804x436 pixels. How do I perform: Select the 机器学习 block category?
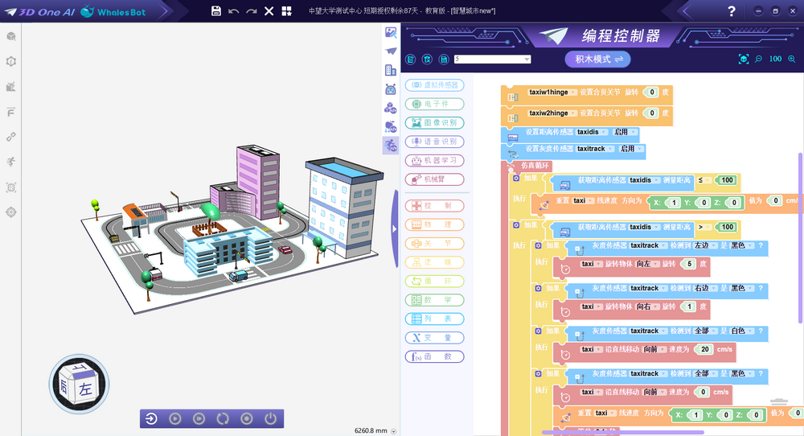pyautogui.click(x=434, y=160)
